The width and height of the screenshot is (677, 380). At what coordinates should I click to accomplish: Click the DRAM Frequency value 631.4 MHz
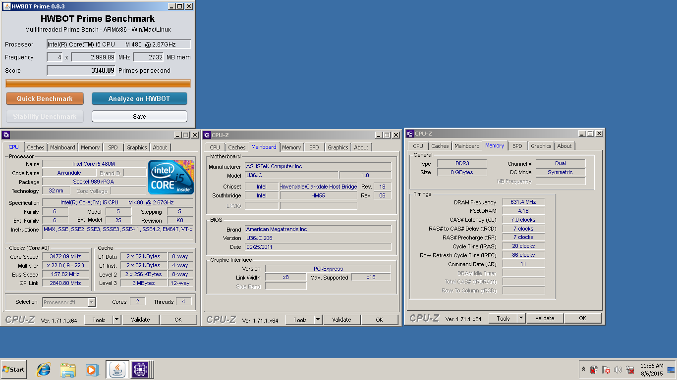pos(523,202)
